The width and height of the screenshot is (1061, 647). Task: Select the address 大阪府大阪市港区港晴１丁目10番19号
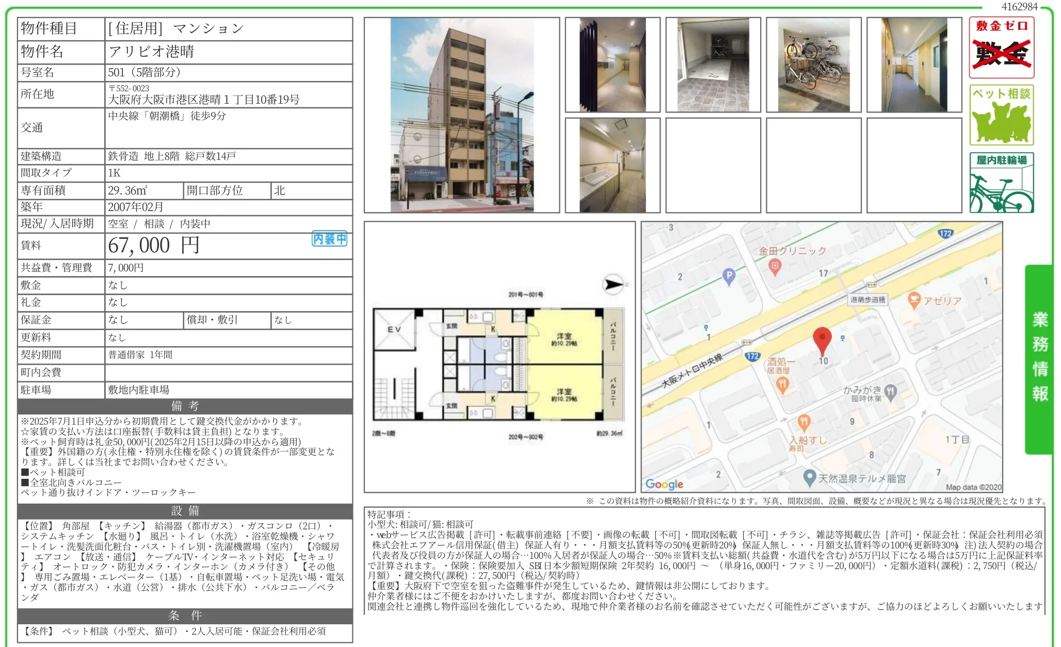tap(204, 100)
